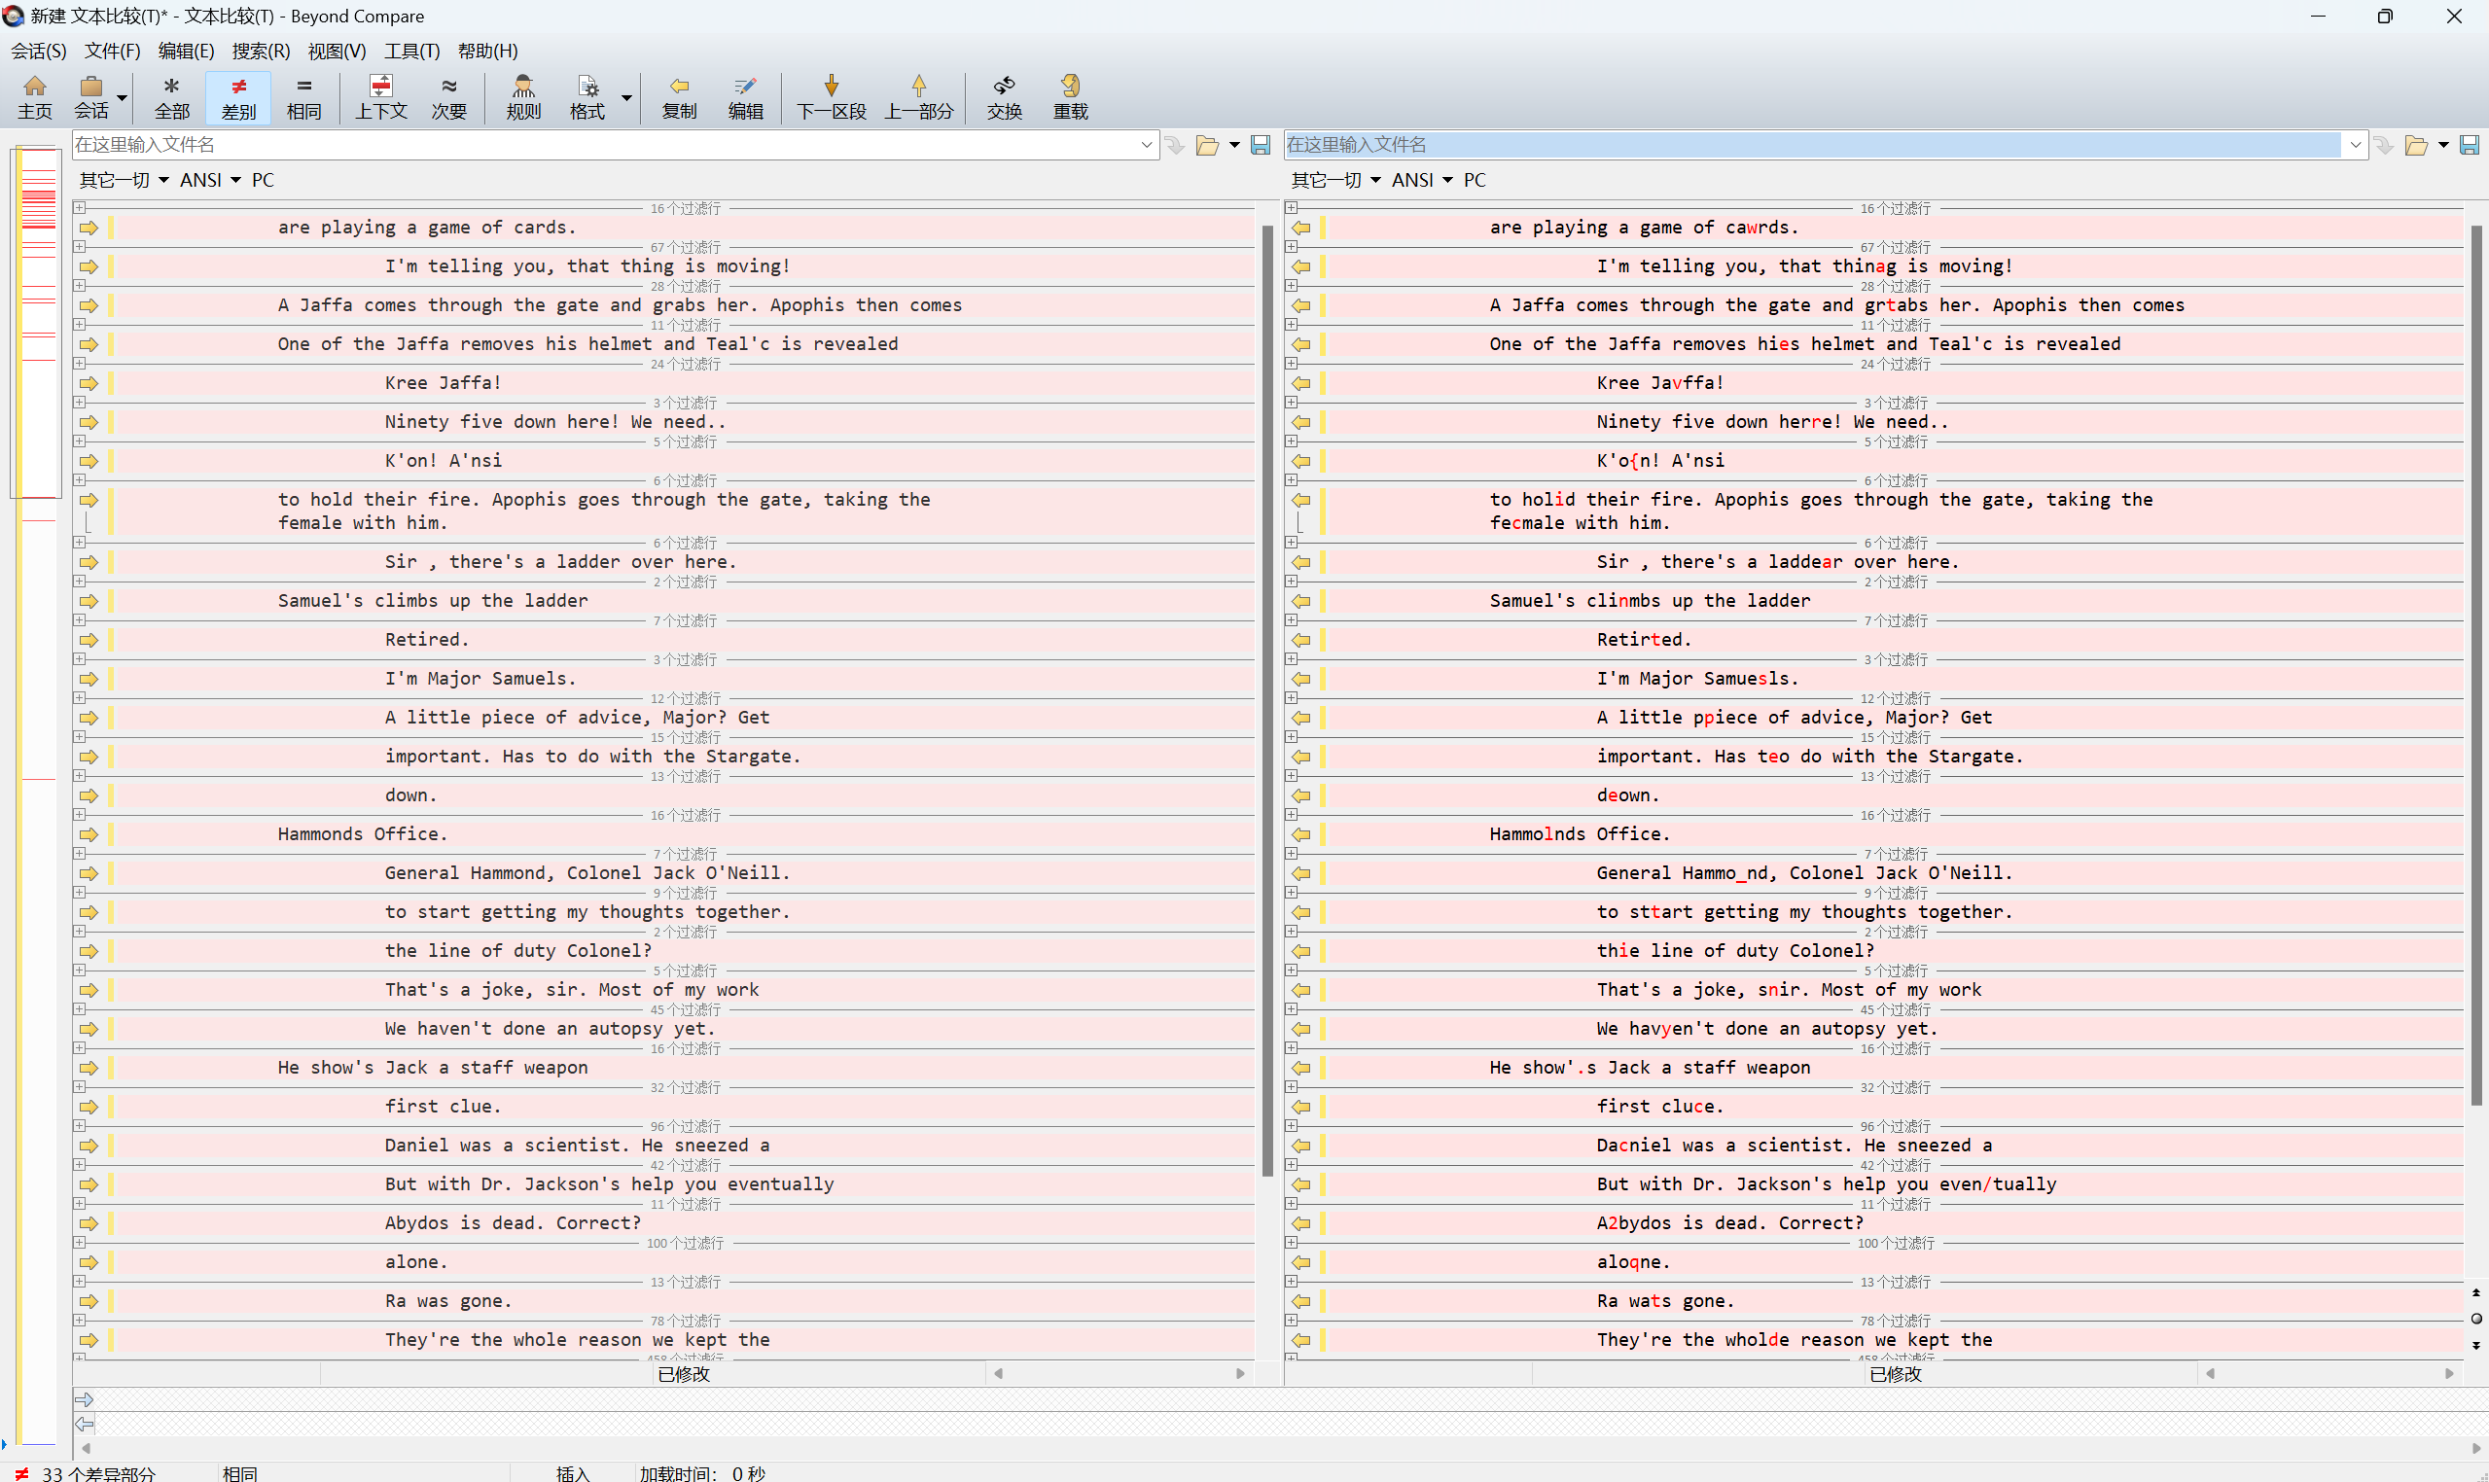This screenshot has width=2489, height=1482.
Task: Copy 'Ra was gone.' line to right
Action: [89, 1301]
